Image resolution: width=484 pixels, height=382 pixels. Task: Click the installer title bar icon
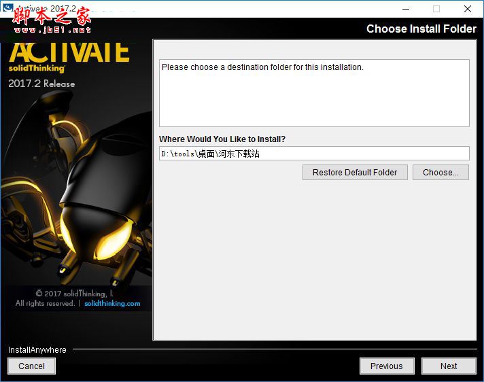point(7,7)
